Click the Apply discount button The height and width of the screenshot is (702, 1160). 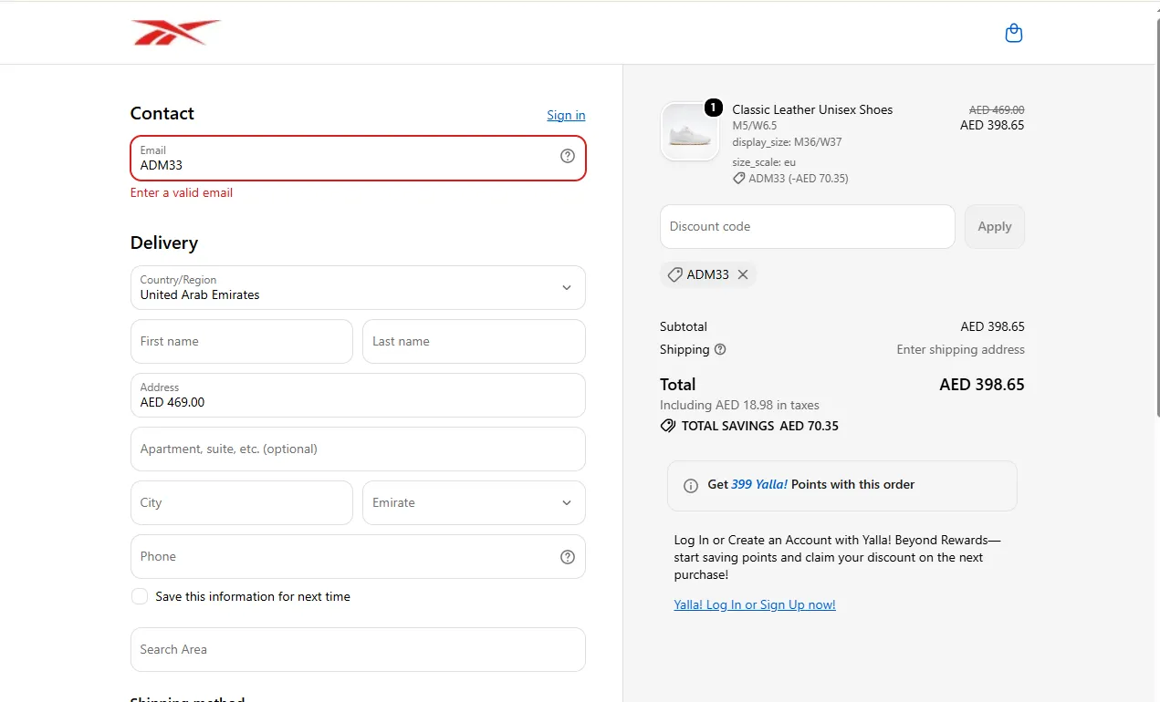[995, 226]
